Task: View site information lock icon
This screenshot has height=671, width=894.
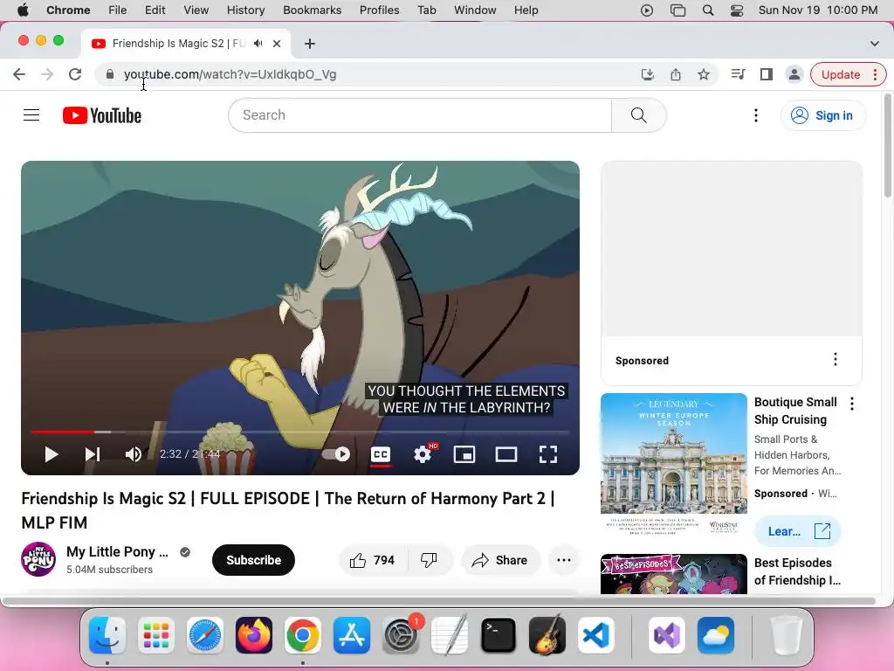Action: pyautogui.click(x=110, y=74)
